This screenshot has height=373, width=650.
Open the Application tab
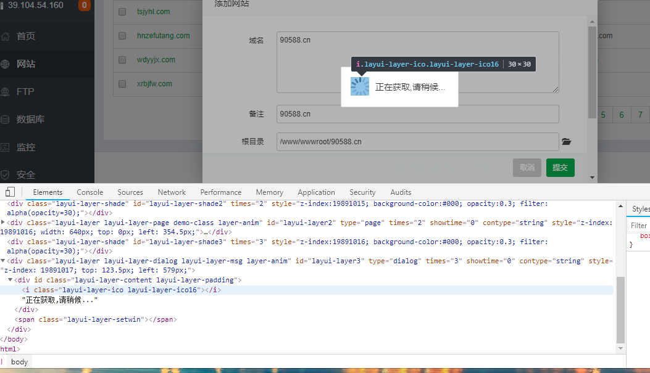316,192
